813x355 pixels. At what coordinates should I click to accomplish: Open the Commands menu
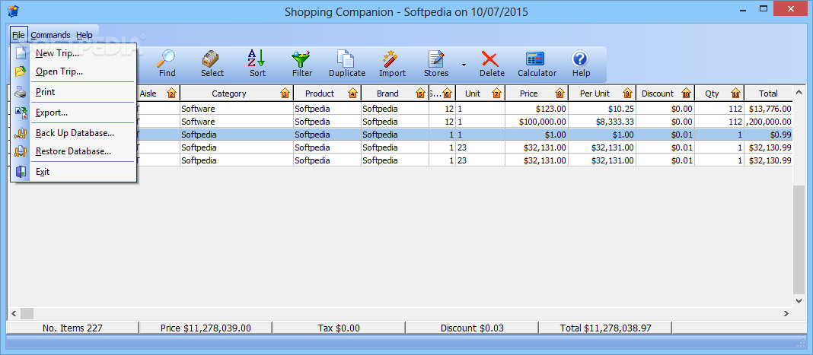coord(50,35)
